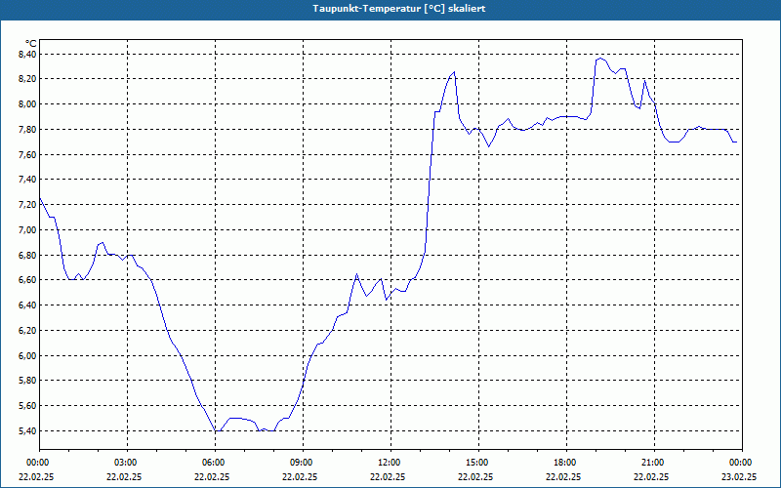The image size is (781, 488).
Task: Click the 12:00 time axis label
Action: pos(390,463)
